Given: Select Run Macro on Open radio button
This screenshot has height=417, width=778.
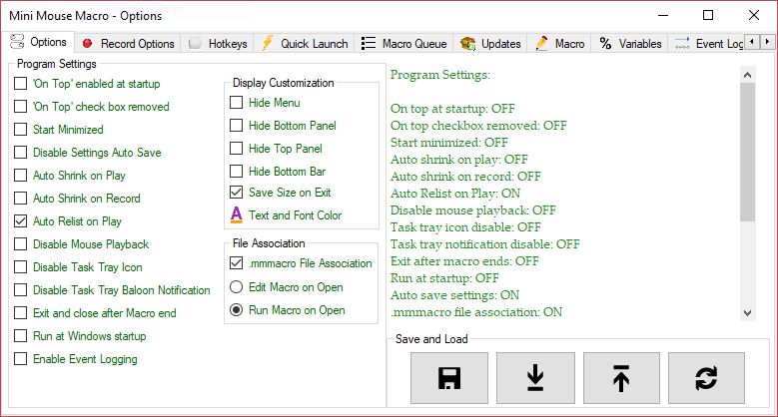Looking at the screenshot, I should click(237, 310).
